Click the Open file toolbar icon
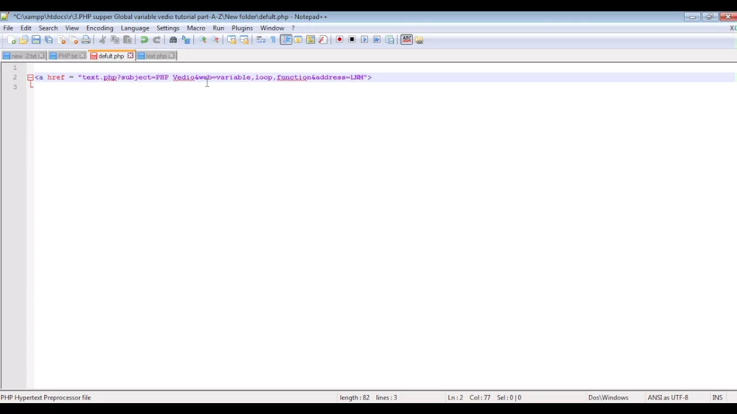The width and height of the screenshot is (737, 414). click(24, 40)
